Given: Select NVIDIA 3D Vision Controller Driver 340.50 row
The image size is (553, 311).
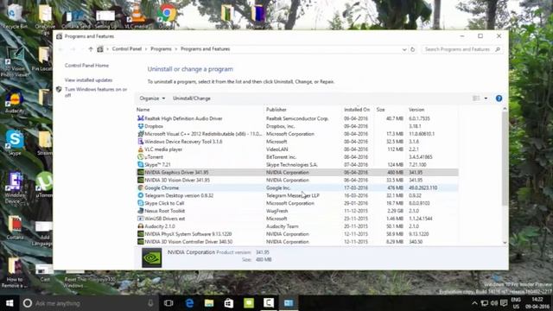Looking at the screenshot, I should [x=297, y=242].
